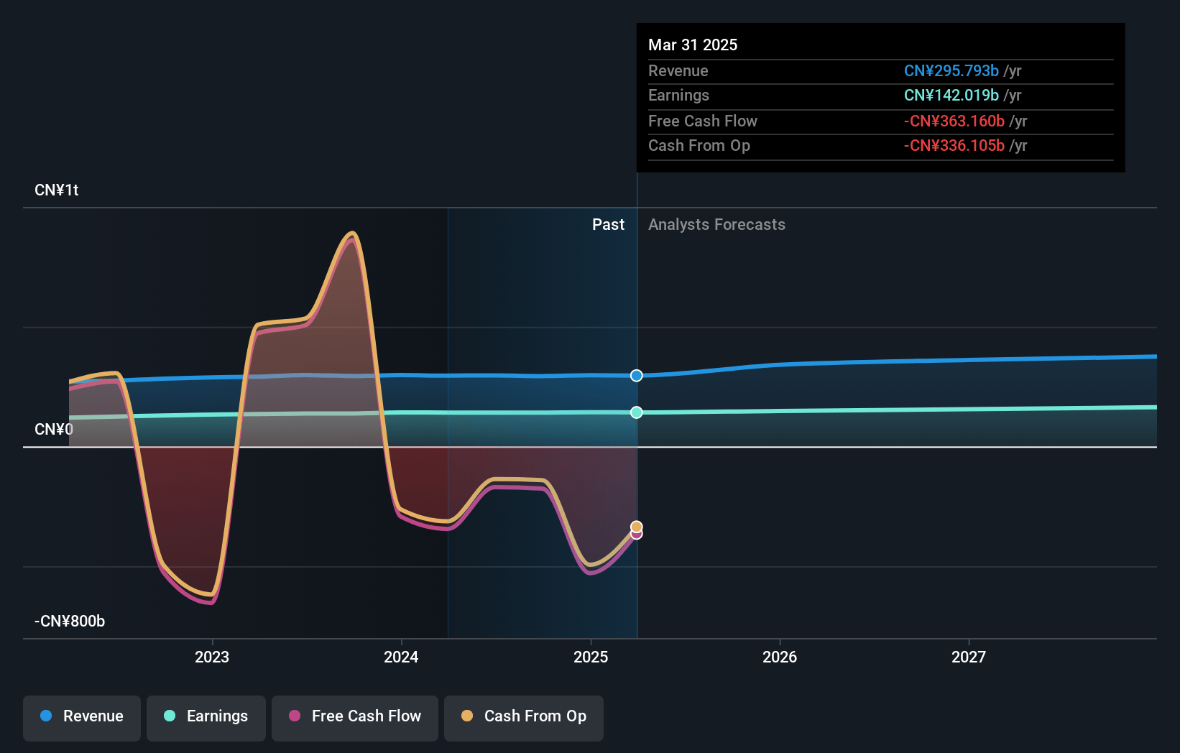Image resolution: width=1180 pixels, height=753 pixels.
Task: Click the -CN¥800b y-axis label
Action: (x=70, y=622)
